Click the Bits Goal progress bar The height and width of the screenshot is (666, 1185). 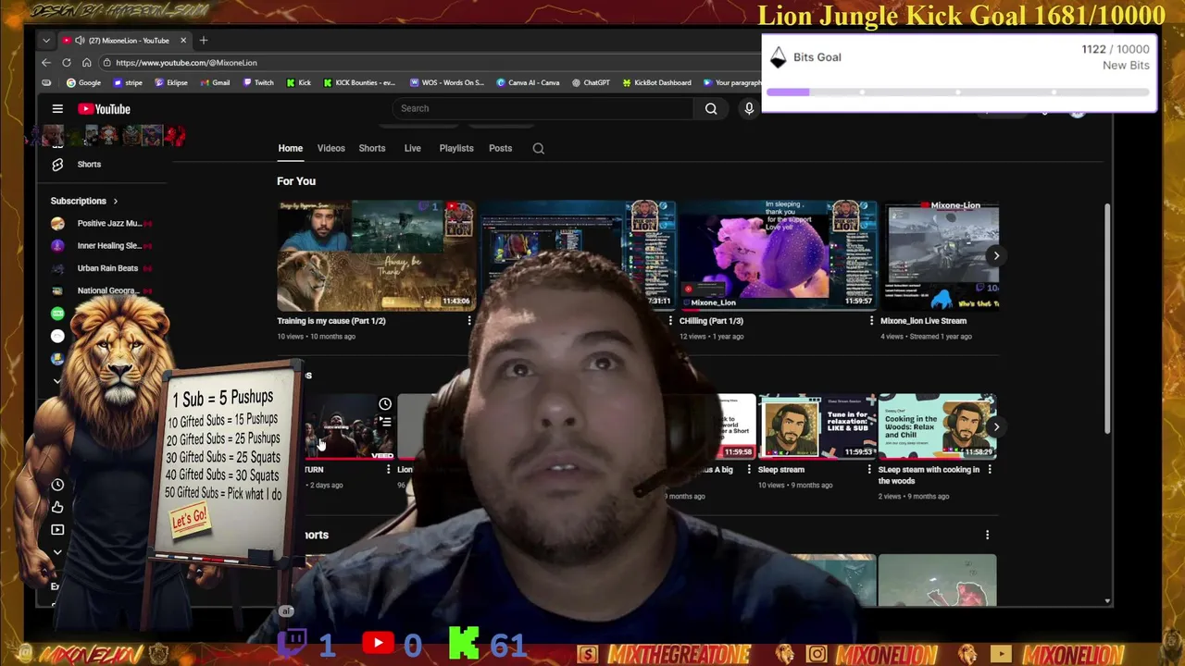point(959,92)
